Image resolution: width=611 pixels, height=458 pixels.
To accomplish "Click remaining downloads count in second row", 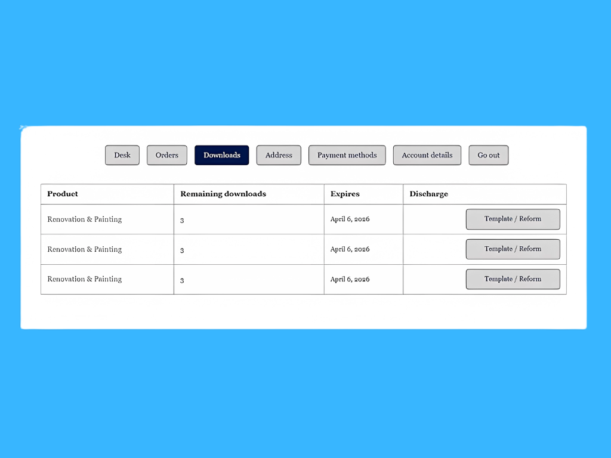I will point(182,250).
